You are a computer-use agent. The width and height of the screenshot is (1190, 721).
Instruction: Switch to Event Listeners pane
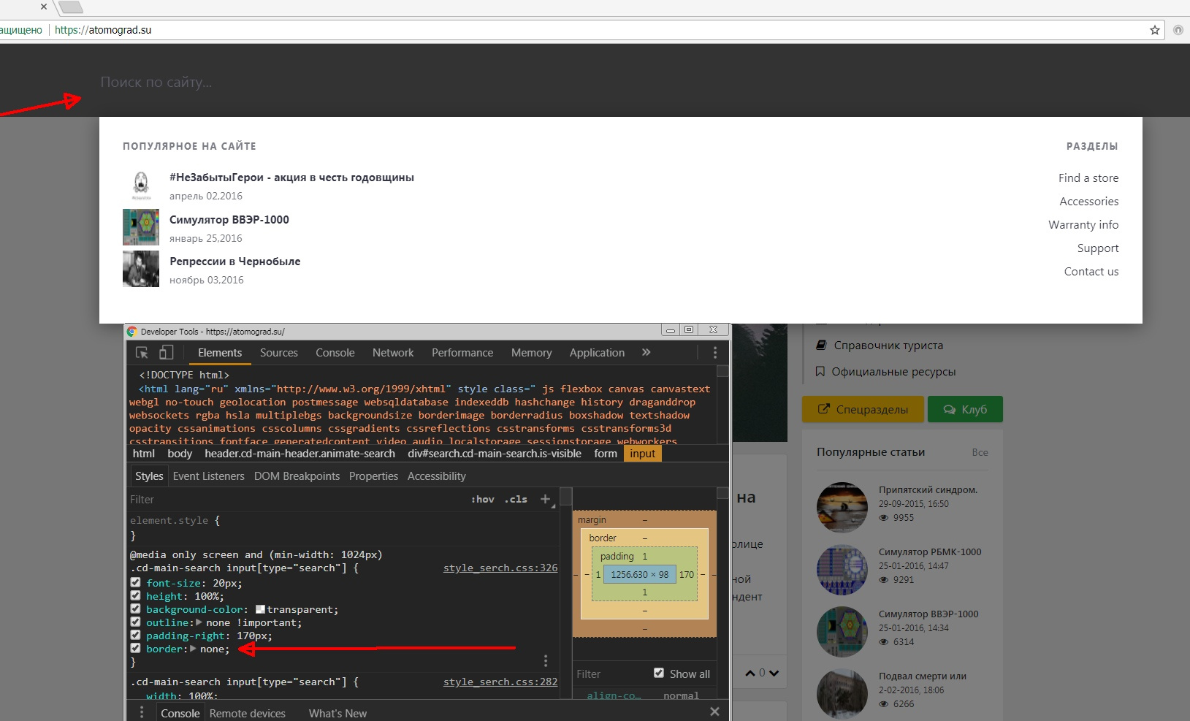click(209, 476)
